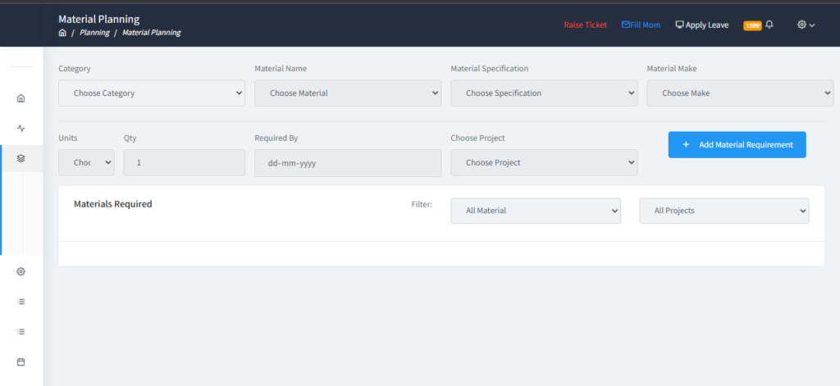
Task: Open the calendar icon in sidebar
Action: [x=21, y=361]
